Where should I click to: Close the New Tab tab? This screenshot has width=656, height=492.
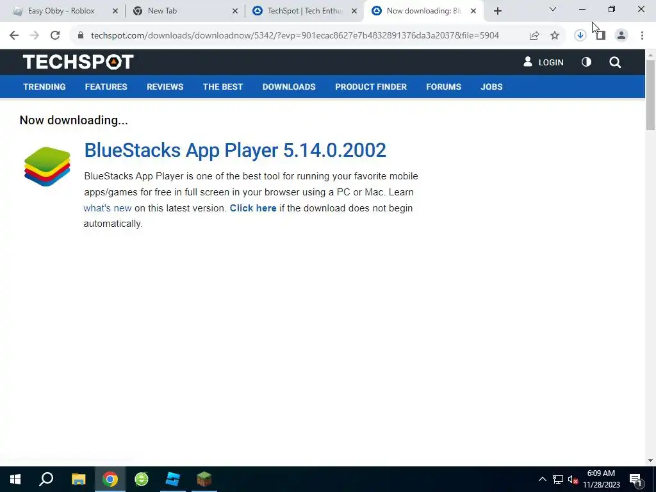(235, 12)
